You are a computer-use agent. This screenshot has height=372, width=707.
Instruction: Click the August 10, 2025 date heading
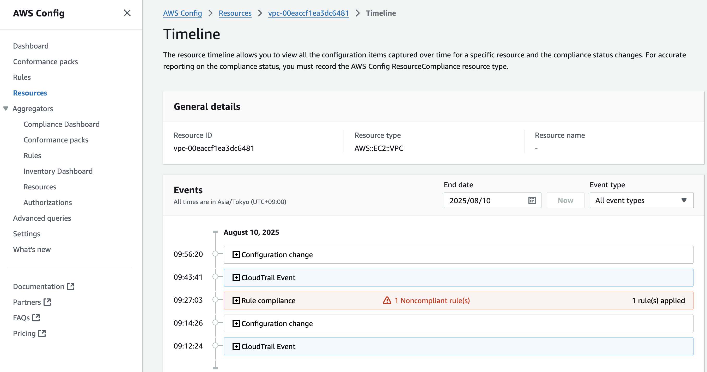click(x=251, y=232)
